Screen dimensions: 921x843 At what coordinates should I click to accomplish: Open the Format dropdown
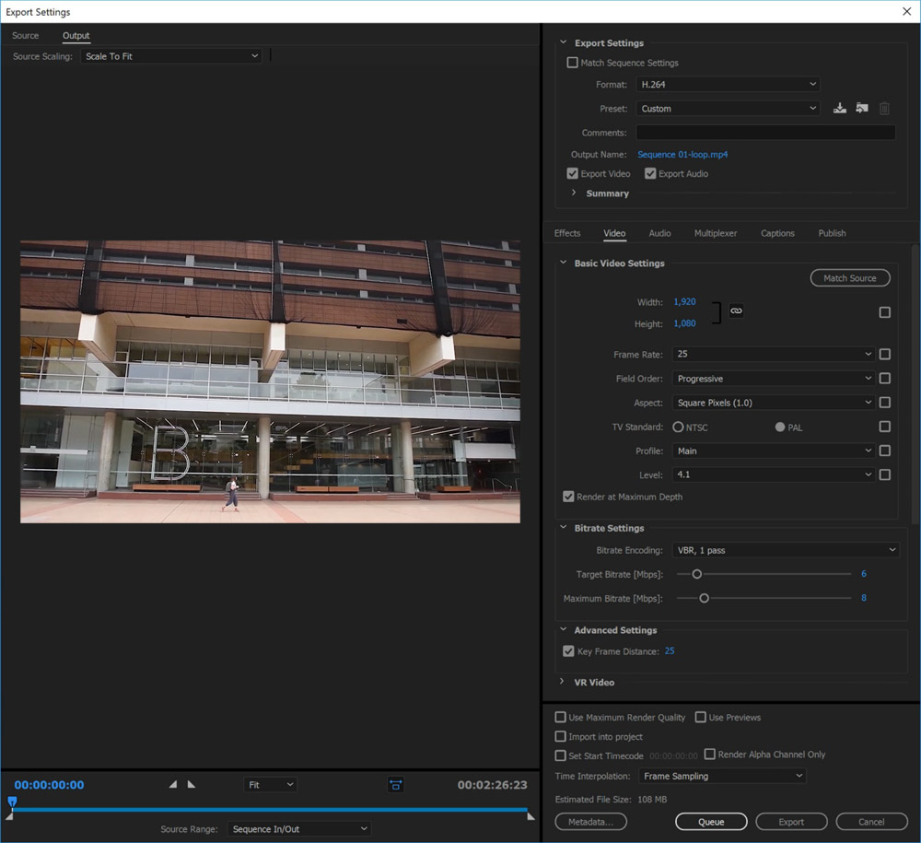727,84
